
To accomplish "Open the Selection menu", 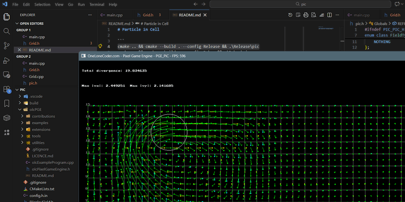I will click(42, 4).
